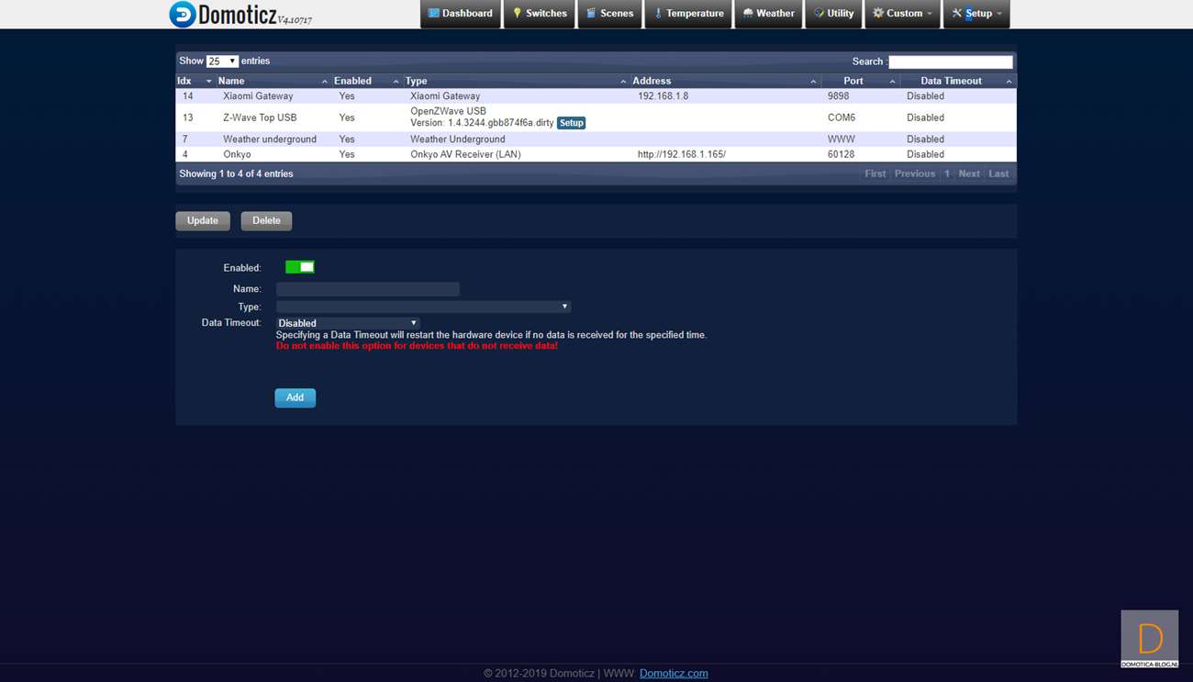The height and width of the screenshot is (682, 1193).
Task: Open the Weather cloud tab
Action: click(x=769, y=14)
